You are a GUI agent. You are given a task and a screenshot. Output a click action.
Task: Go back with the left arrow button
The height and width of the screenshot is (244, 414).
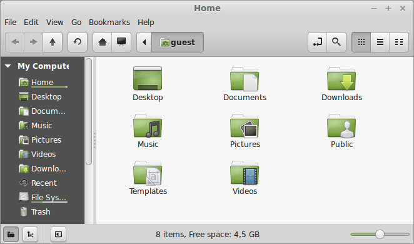tap(15, 43)
